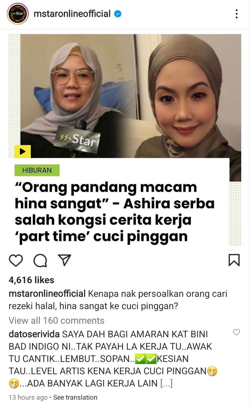Share post using paper plane icon
This screenshot has height=405, width=250.
(64, 260)
